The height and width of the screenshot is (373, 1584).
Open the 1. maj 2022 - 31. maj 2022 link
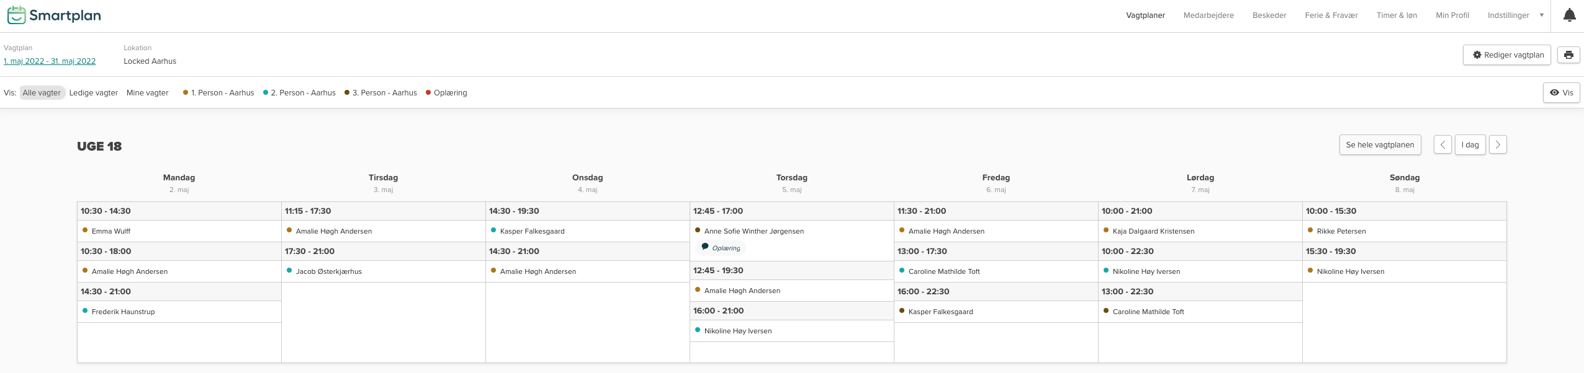(50, 61)
